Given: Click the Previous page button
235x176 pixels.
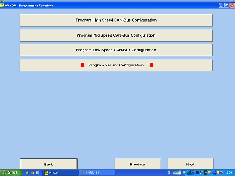Looking at the screenshot, I should [x=138, y=164].
